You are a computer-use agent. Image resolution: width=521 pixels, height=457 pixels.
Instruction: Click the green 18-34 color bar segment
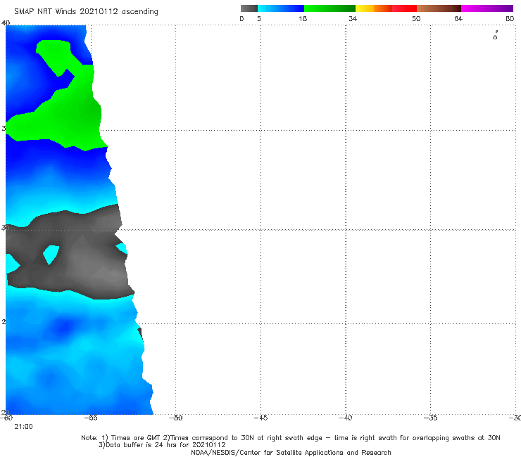tap(329, 8)
